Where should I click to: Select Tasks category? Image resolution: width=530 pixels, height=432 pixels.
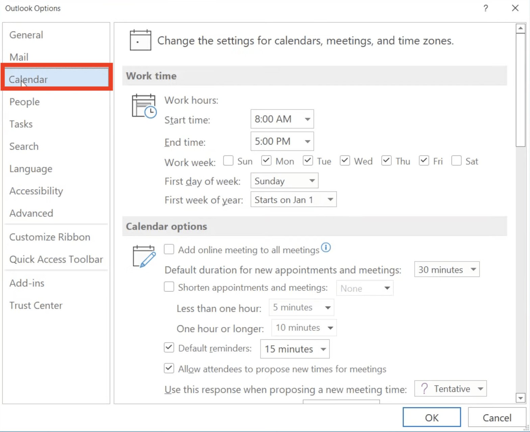pyautogui.click(x=56, y=124)
